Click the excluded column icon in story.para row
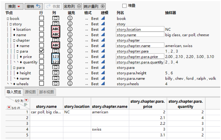Image resolution: width=221 pixels, height=140 pixels. (x=56, y=67)
